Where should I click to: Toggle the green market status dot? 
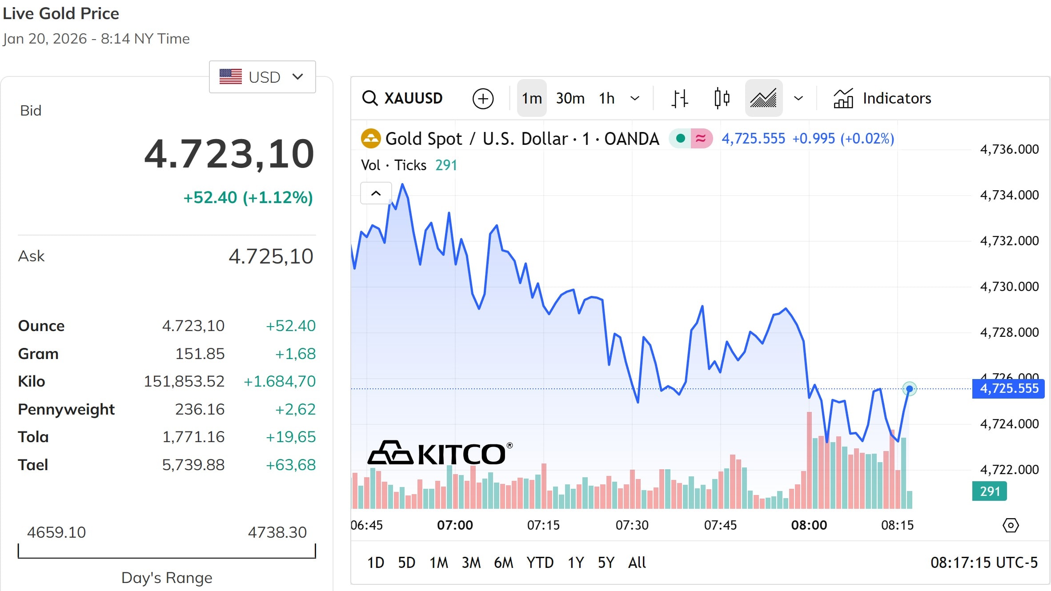coord(680,138)
